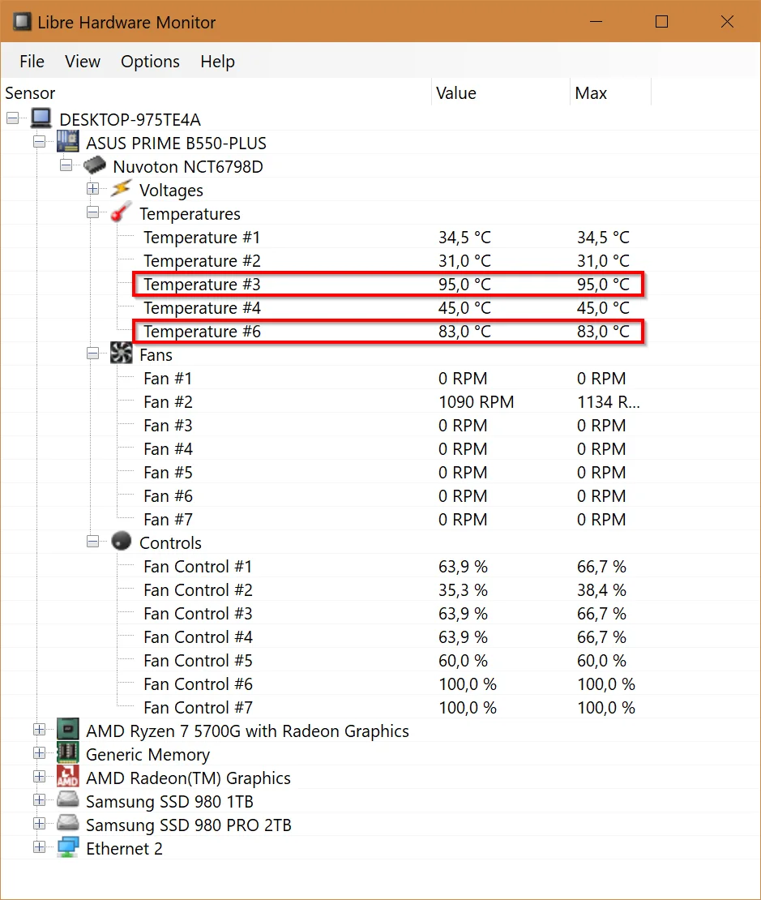Click the AMD Radeon Graphics icon

68,777
